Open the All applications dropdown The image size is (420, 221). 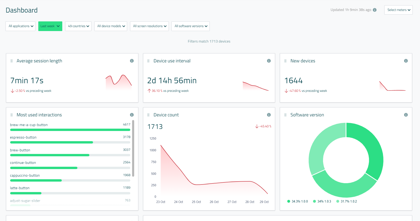click(x=21, y=26)
